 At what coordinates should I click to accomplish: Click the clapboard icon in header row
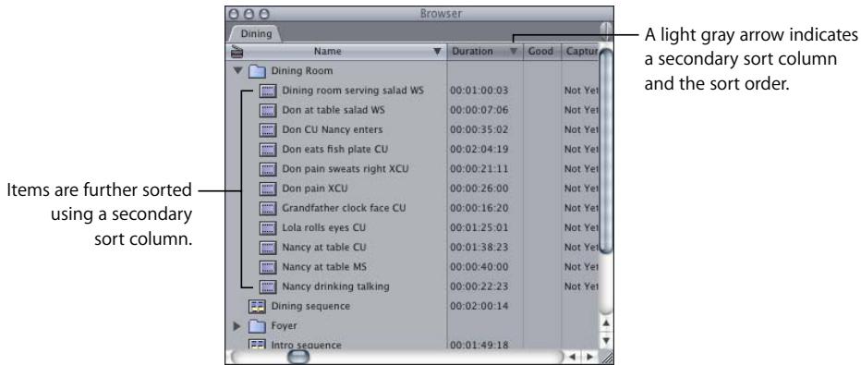coord(237,52)
